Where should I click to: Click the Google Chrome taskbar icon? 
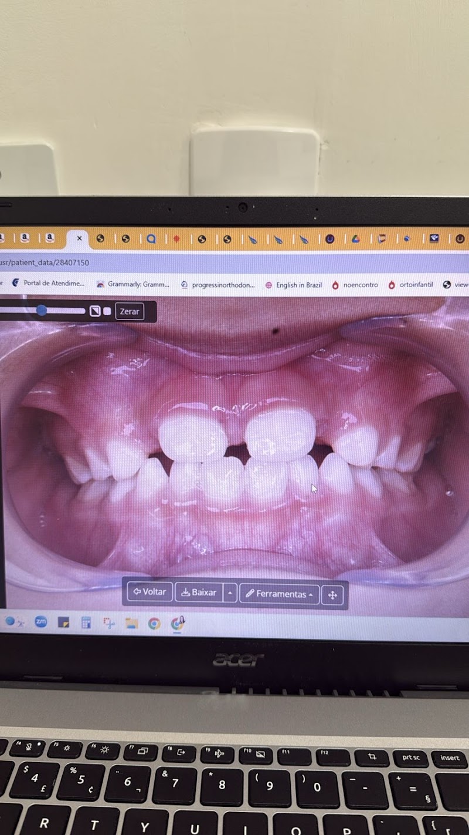coord(154,623)
